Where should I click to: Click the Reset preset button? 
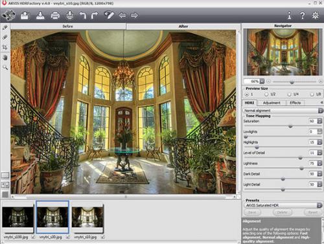click(x=313, y=212)
